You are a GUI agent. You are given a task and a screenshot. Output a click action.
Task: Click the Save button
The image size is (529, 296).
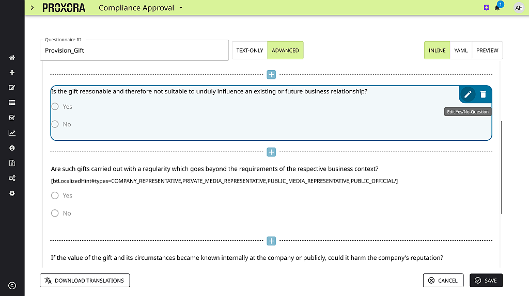[x=486, y=281]
